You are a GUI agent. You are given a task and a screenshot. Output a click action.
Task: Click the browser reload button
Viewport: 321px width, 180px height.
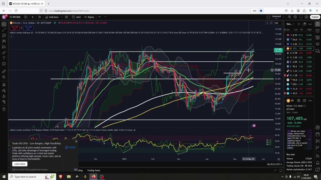pyautogui.click(x=16, y=11)
